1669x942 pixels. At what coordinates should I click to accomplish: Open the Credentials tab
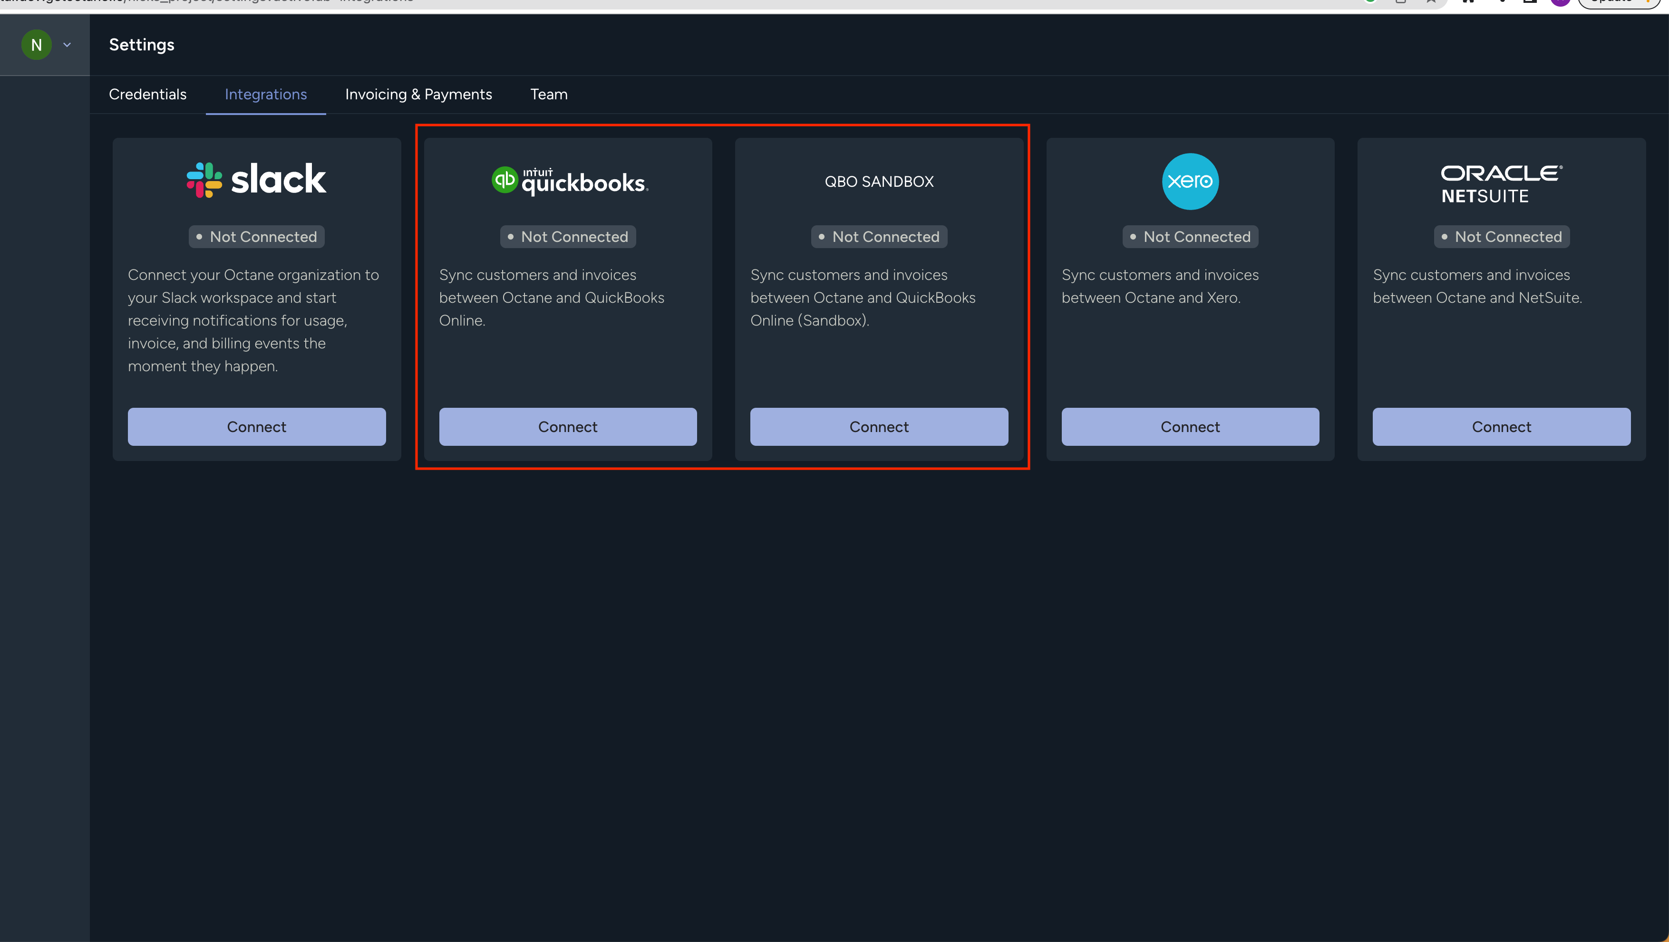coord(148,95)
